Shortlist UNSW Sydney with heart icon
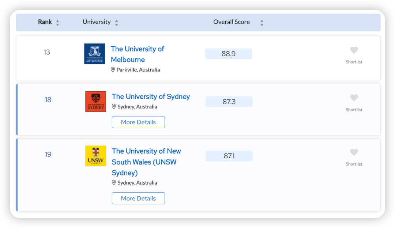The width and height of the screenshot is (395, 228). 354,152
